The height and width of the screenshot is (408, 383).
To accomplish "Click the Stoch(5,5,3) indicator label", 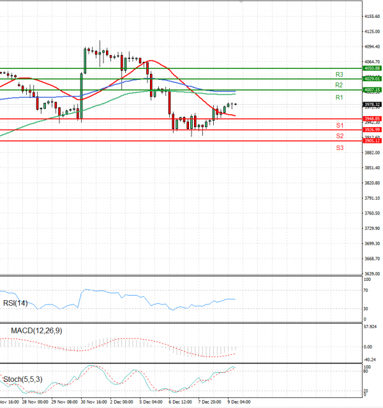I will (22, 379).
